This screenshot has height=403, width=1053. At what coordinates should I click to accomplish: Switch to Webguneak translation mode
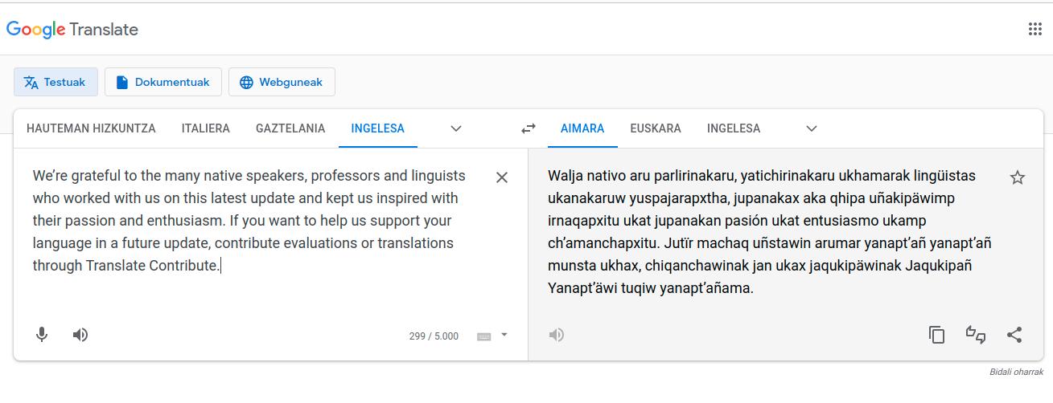point(282,82)
